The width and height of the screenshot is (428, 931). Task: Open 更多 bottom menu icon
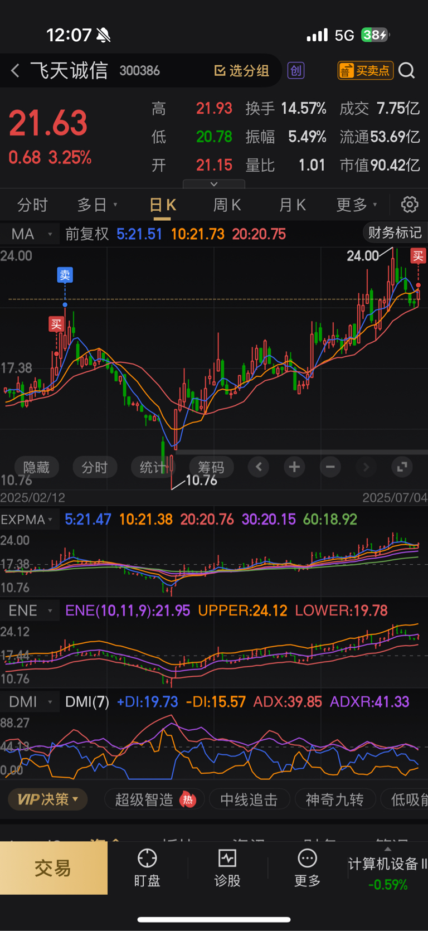[x=307, y=867]
